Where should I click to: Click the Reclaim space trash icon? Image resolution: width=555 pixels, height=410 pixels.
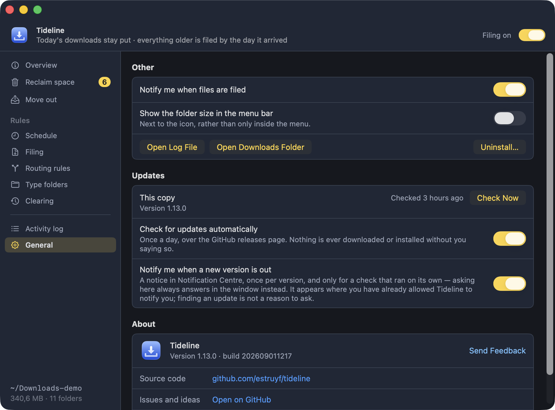15,82
